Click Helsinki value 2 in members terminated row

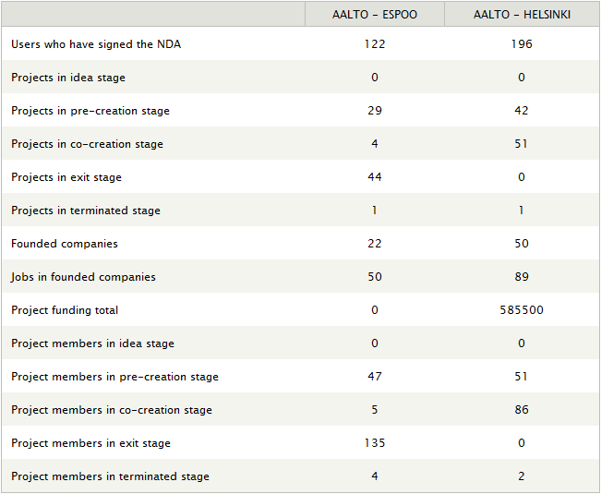tap(522, 476)
